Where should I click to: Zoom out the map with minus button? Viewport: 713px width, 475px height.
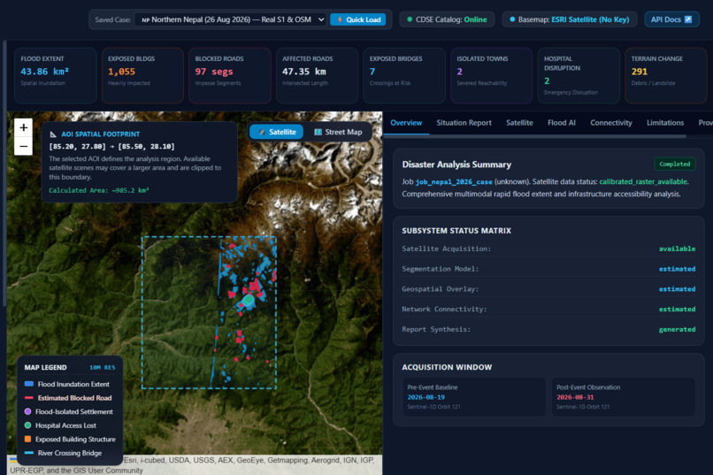[23, 146]
